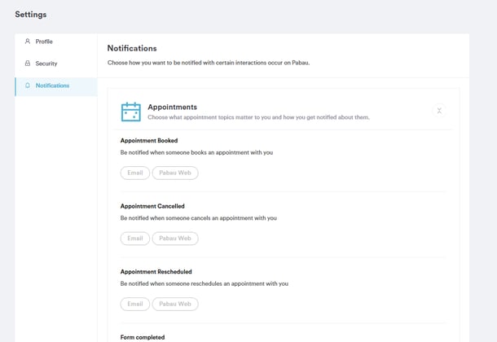
Task: Click the Appointments section title
Action: [x=172, y=107]
